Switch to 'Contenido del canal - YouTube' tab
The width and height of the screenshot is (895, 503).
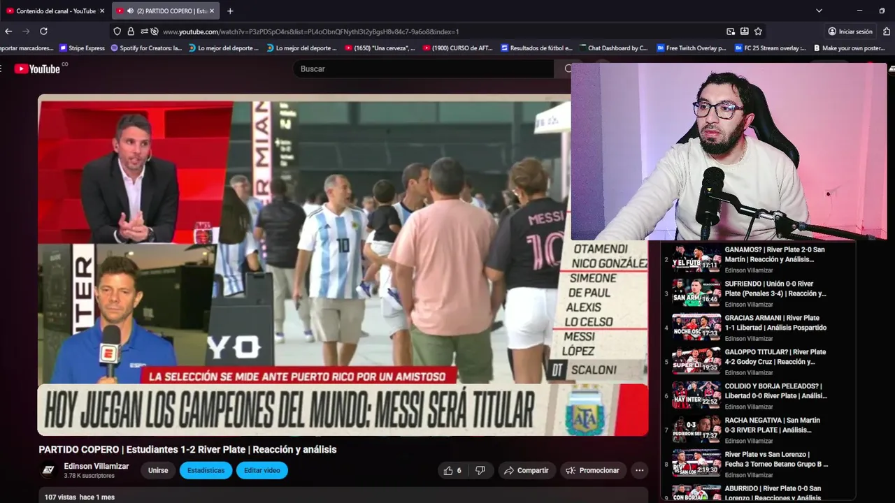point(55,11)
